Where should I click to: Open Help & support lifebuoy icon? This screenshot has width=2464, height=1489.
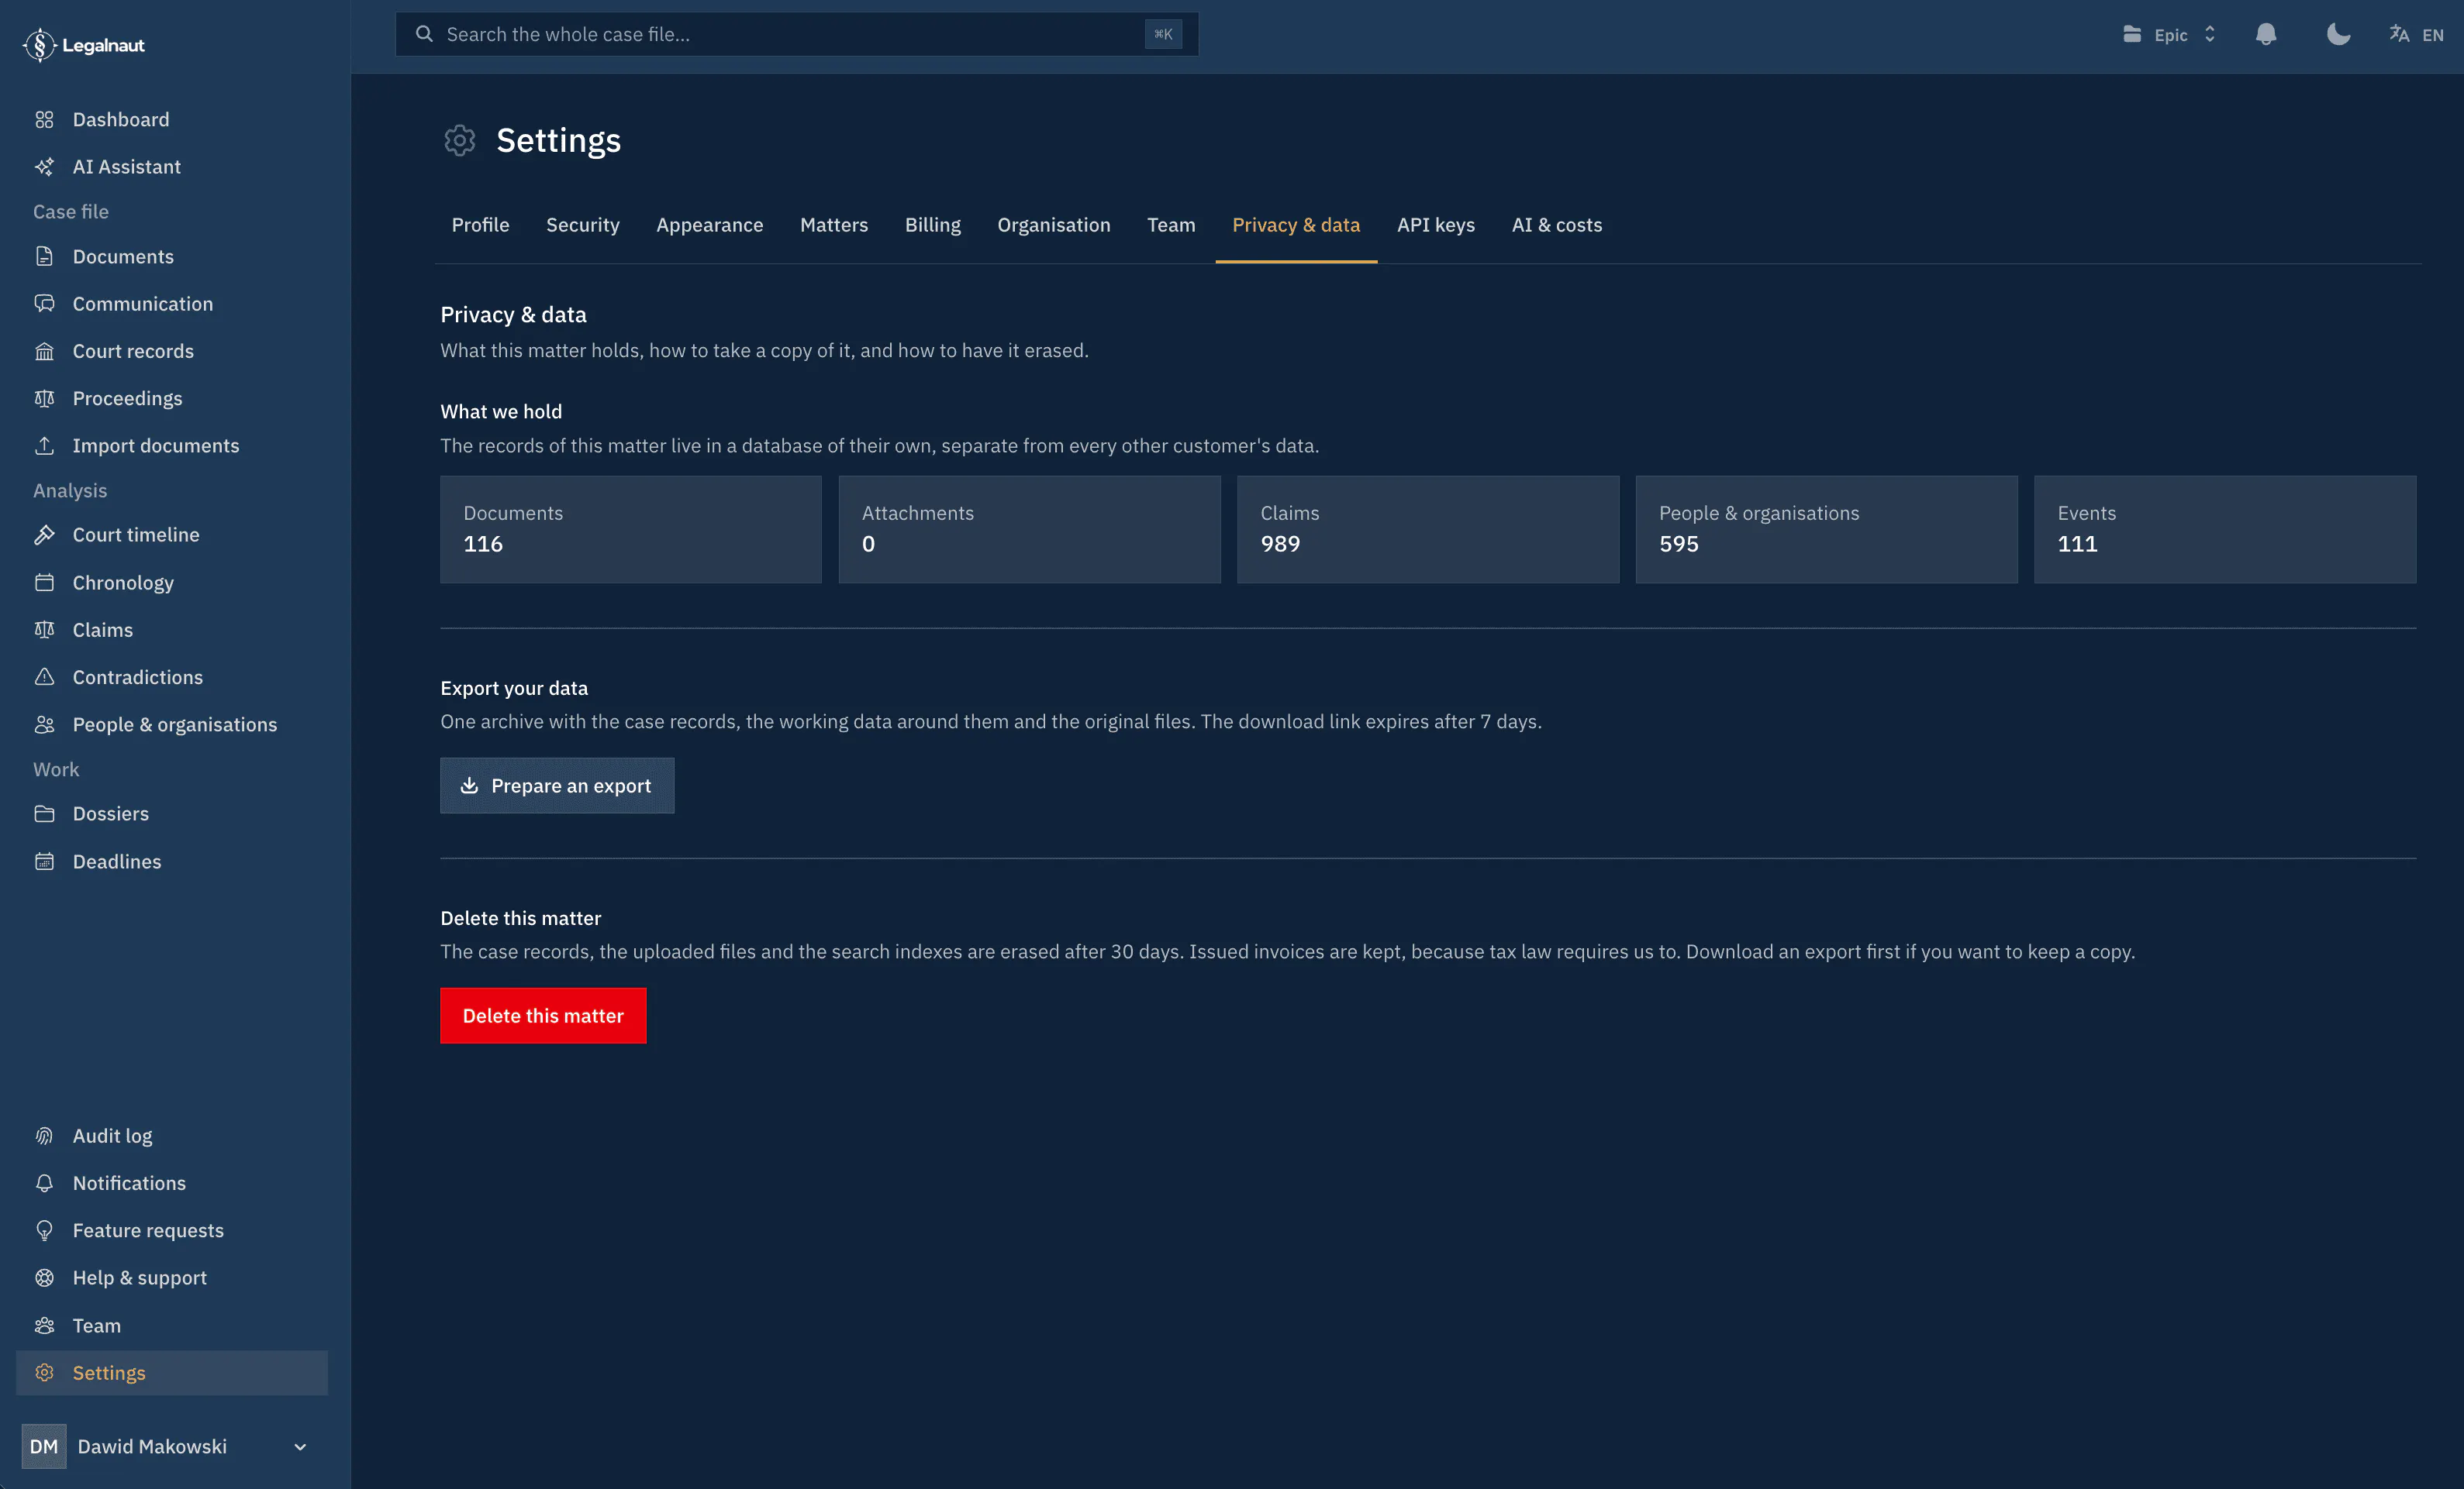point(44,1278)
